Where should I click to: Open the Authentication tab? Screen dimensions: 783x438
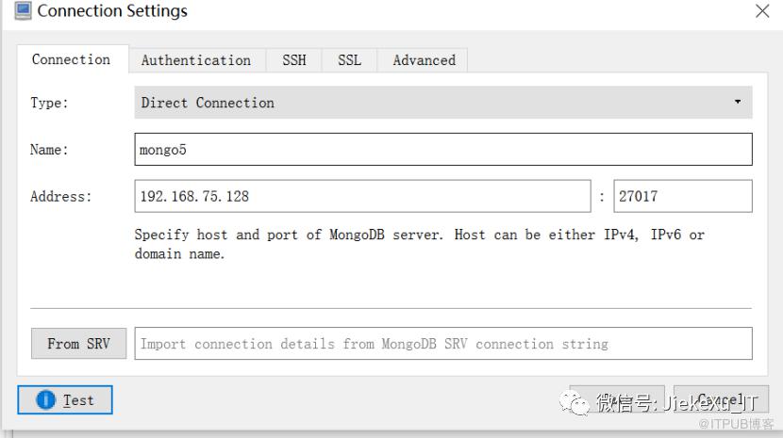point(196,60)
